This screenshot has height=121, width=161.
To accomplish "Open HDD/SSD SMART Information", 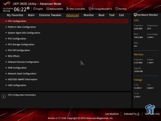I will pyautogui.click(x=23, y=79).
